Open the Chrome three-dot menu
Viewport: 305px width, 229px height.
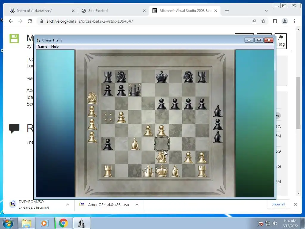pos(294,21)
